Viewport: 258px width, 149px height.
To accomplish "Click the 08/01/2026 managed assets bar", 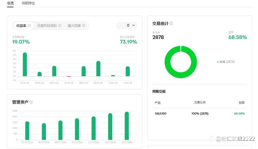I will 44,132.
